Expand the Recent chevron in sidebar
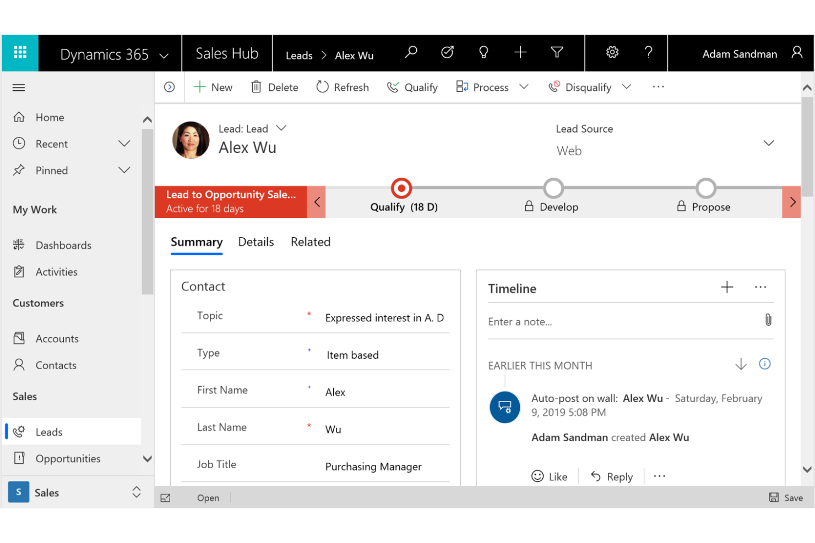 click(124, 144)
